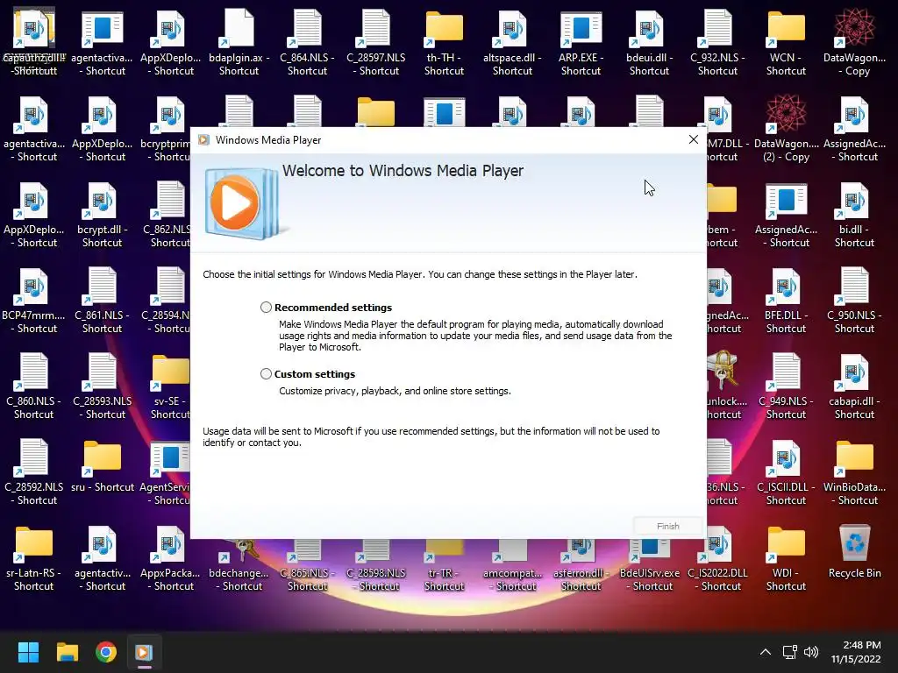Select the asferror.dll - Shortcut icon
The image size is (898, 673).
tap(581, 565)
